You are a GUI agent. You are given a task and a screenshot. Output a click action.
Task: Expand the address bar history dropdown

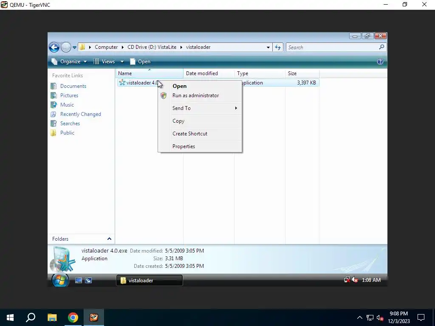tap(268, 48)
